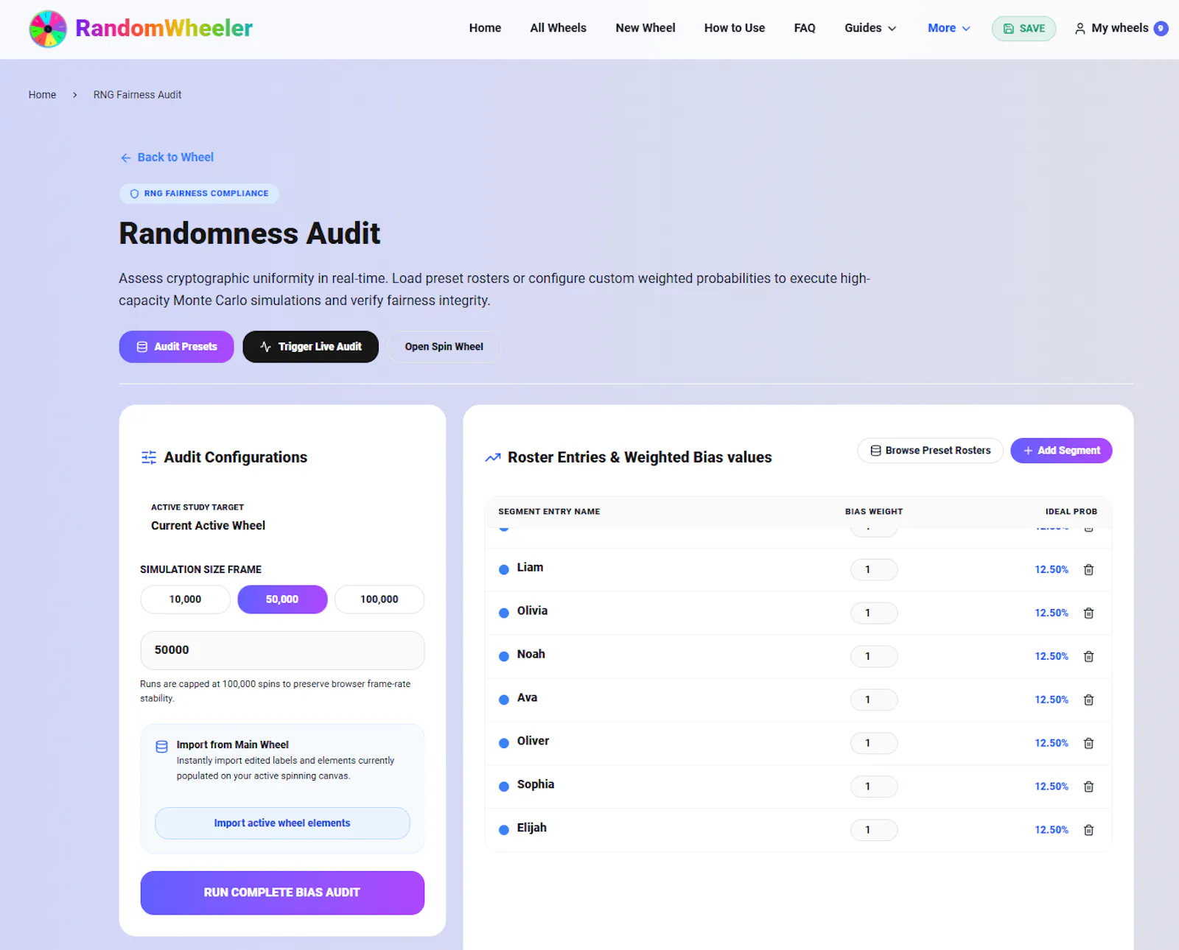Click Oliver's blue color dot

pyautogui.click(x=504, y=743)
